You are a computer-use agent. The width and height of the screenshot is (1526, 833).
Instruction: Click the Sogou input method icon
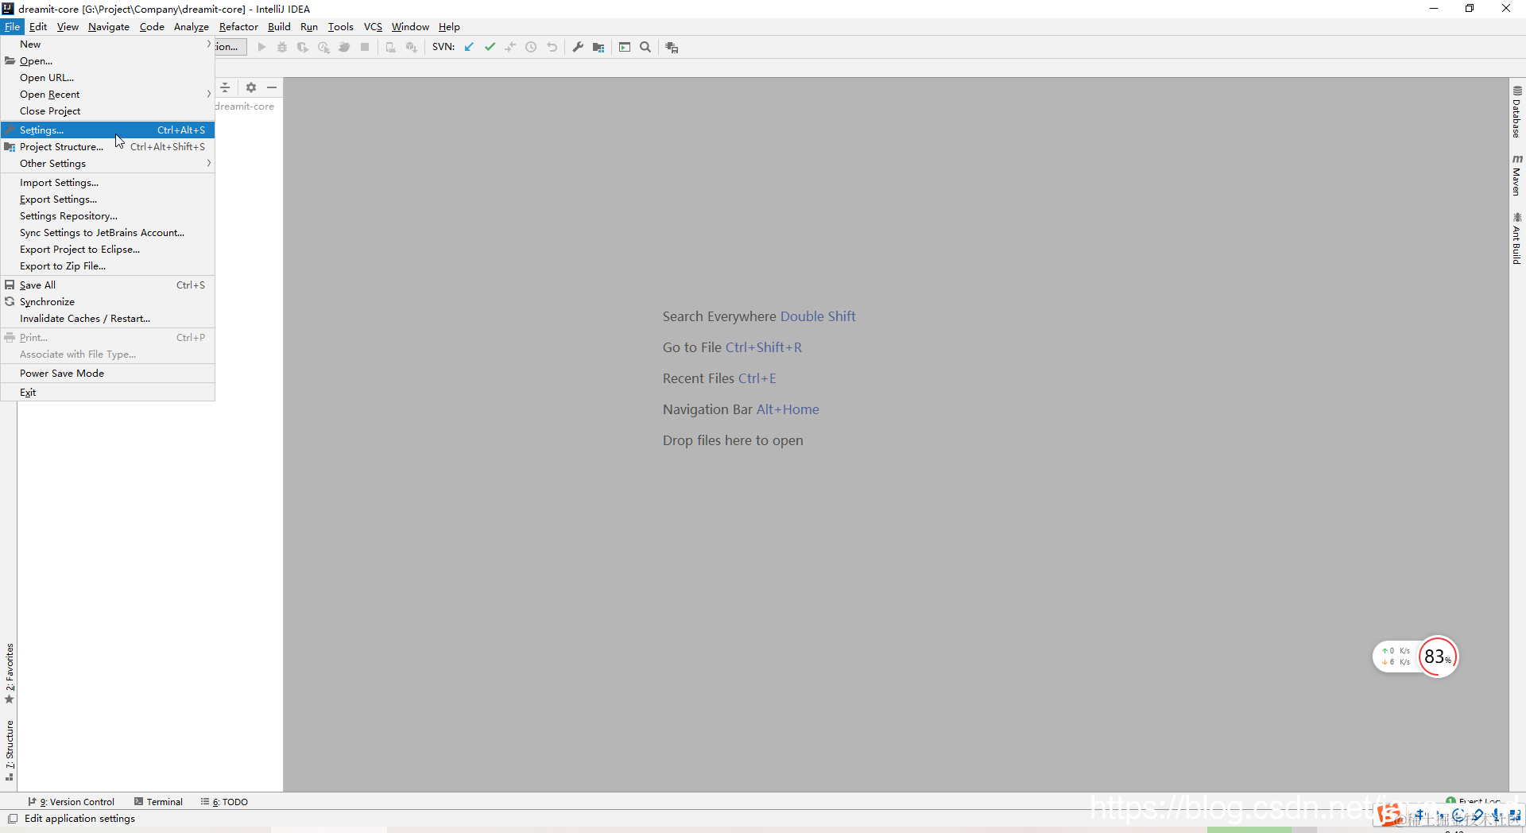[1389, 815]
